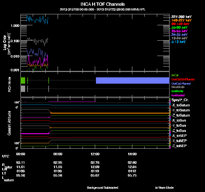The width and height of the screenshot is (205, 192).
Task: Click the IonMode2 legend entry
Action: (178, 95)
